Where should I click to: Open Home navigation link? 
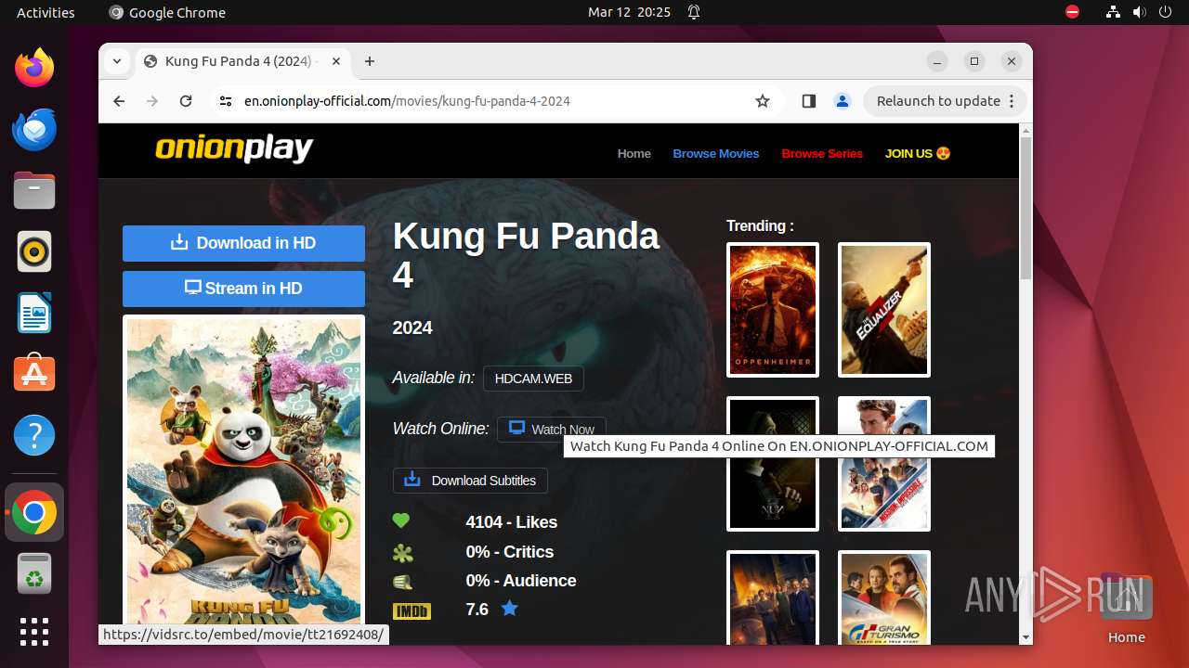[634, 154]
